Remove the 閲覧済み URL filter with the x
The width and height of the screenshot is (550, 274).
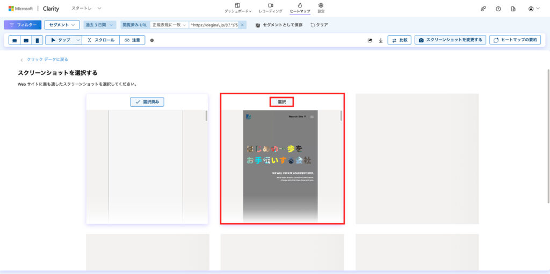tap(242, 25)
